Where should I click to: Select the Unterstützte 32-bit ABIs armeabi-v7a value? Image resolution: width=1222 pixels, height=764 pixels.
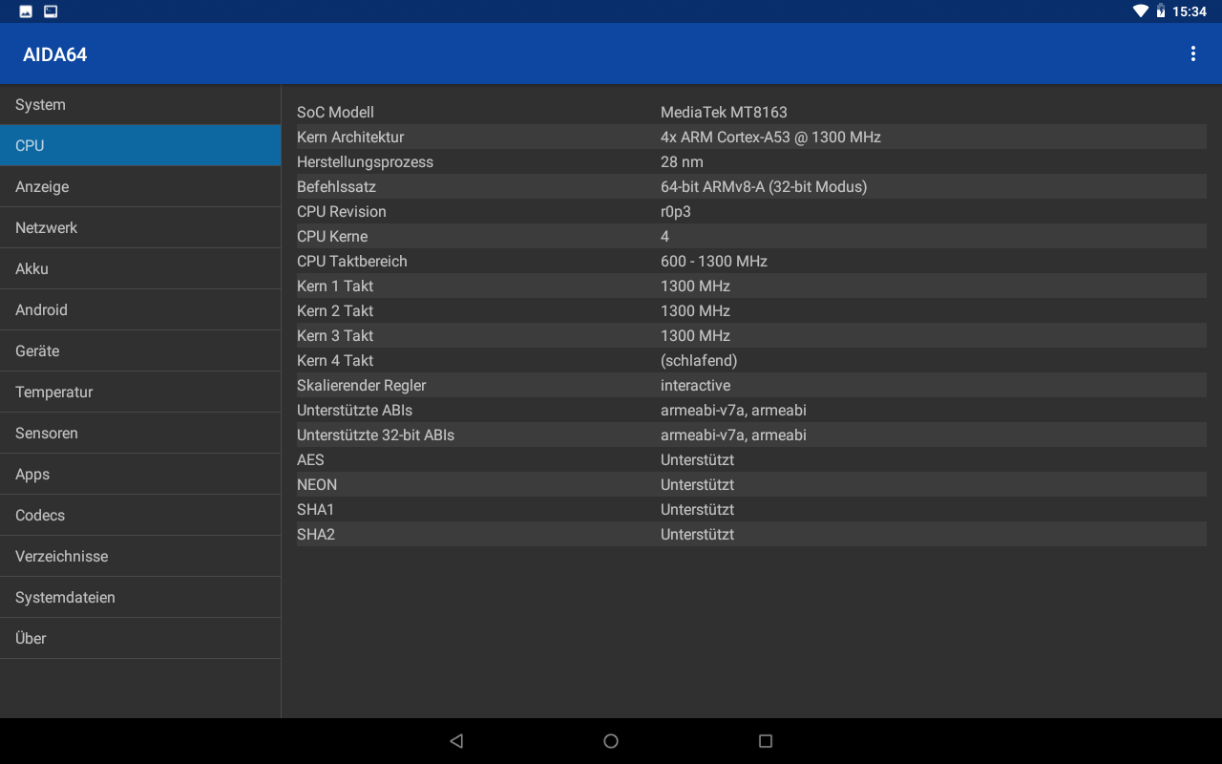(x=733, y=435)
